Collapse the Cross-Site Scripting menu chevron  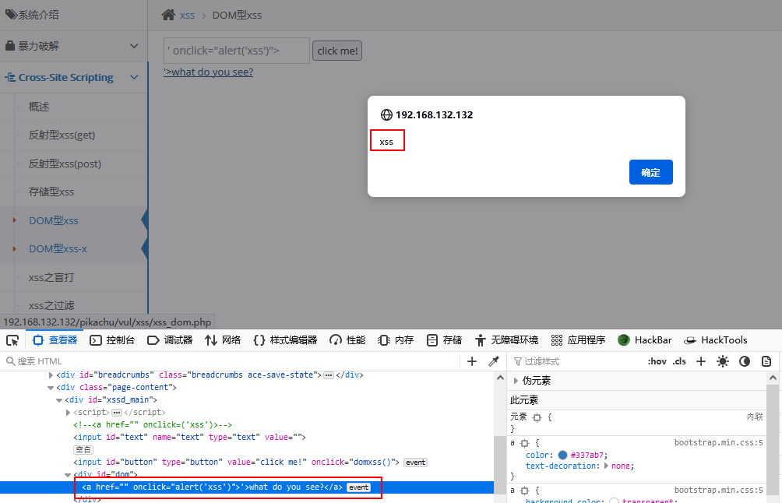(134, 77)
